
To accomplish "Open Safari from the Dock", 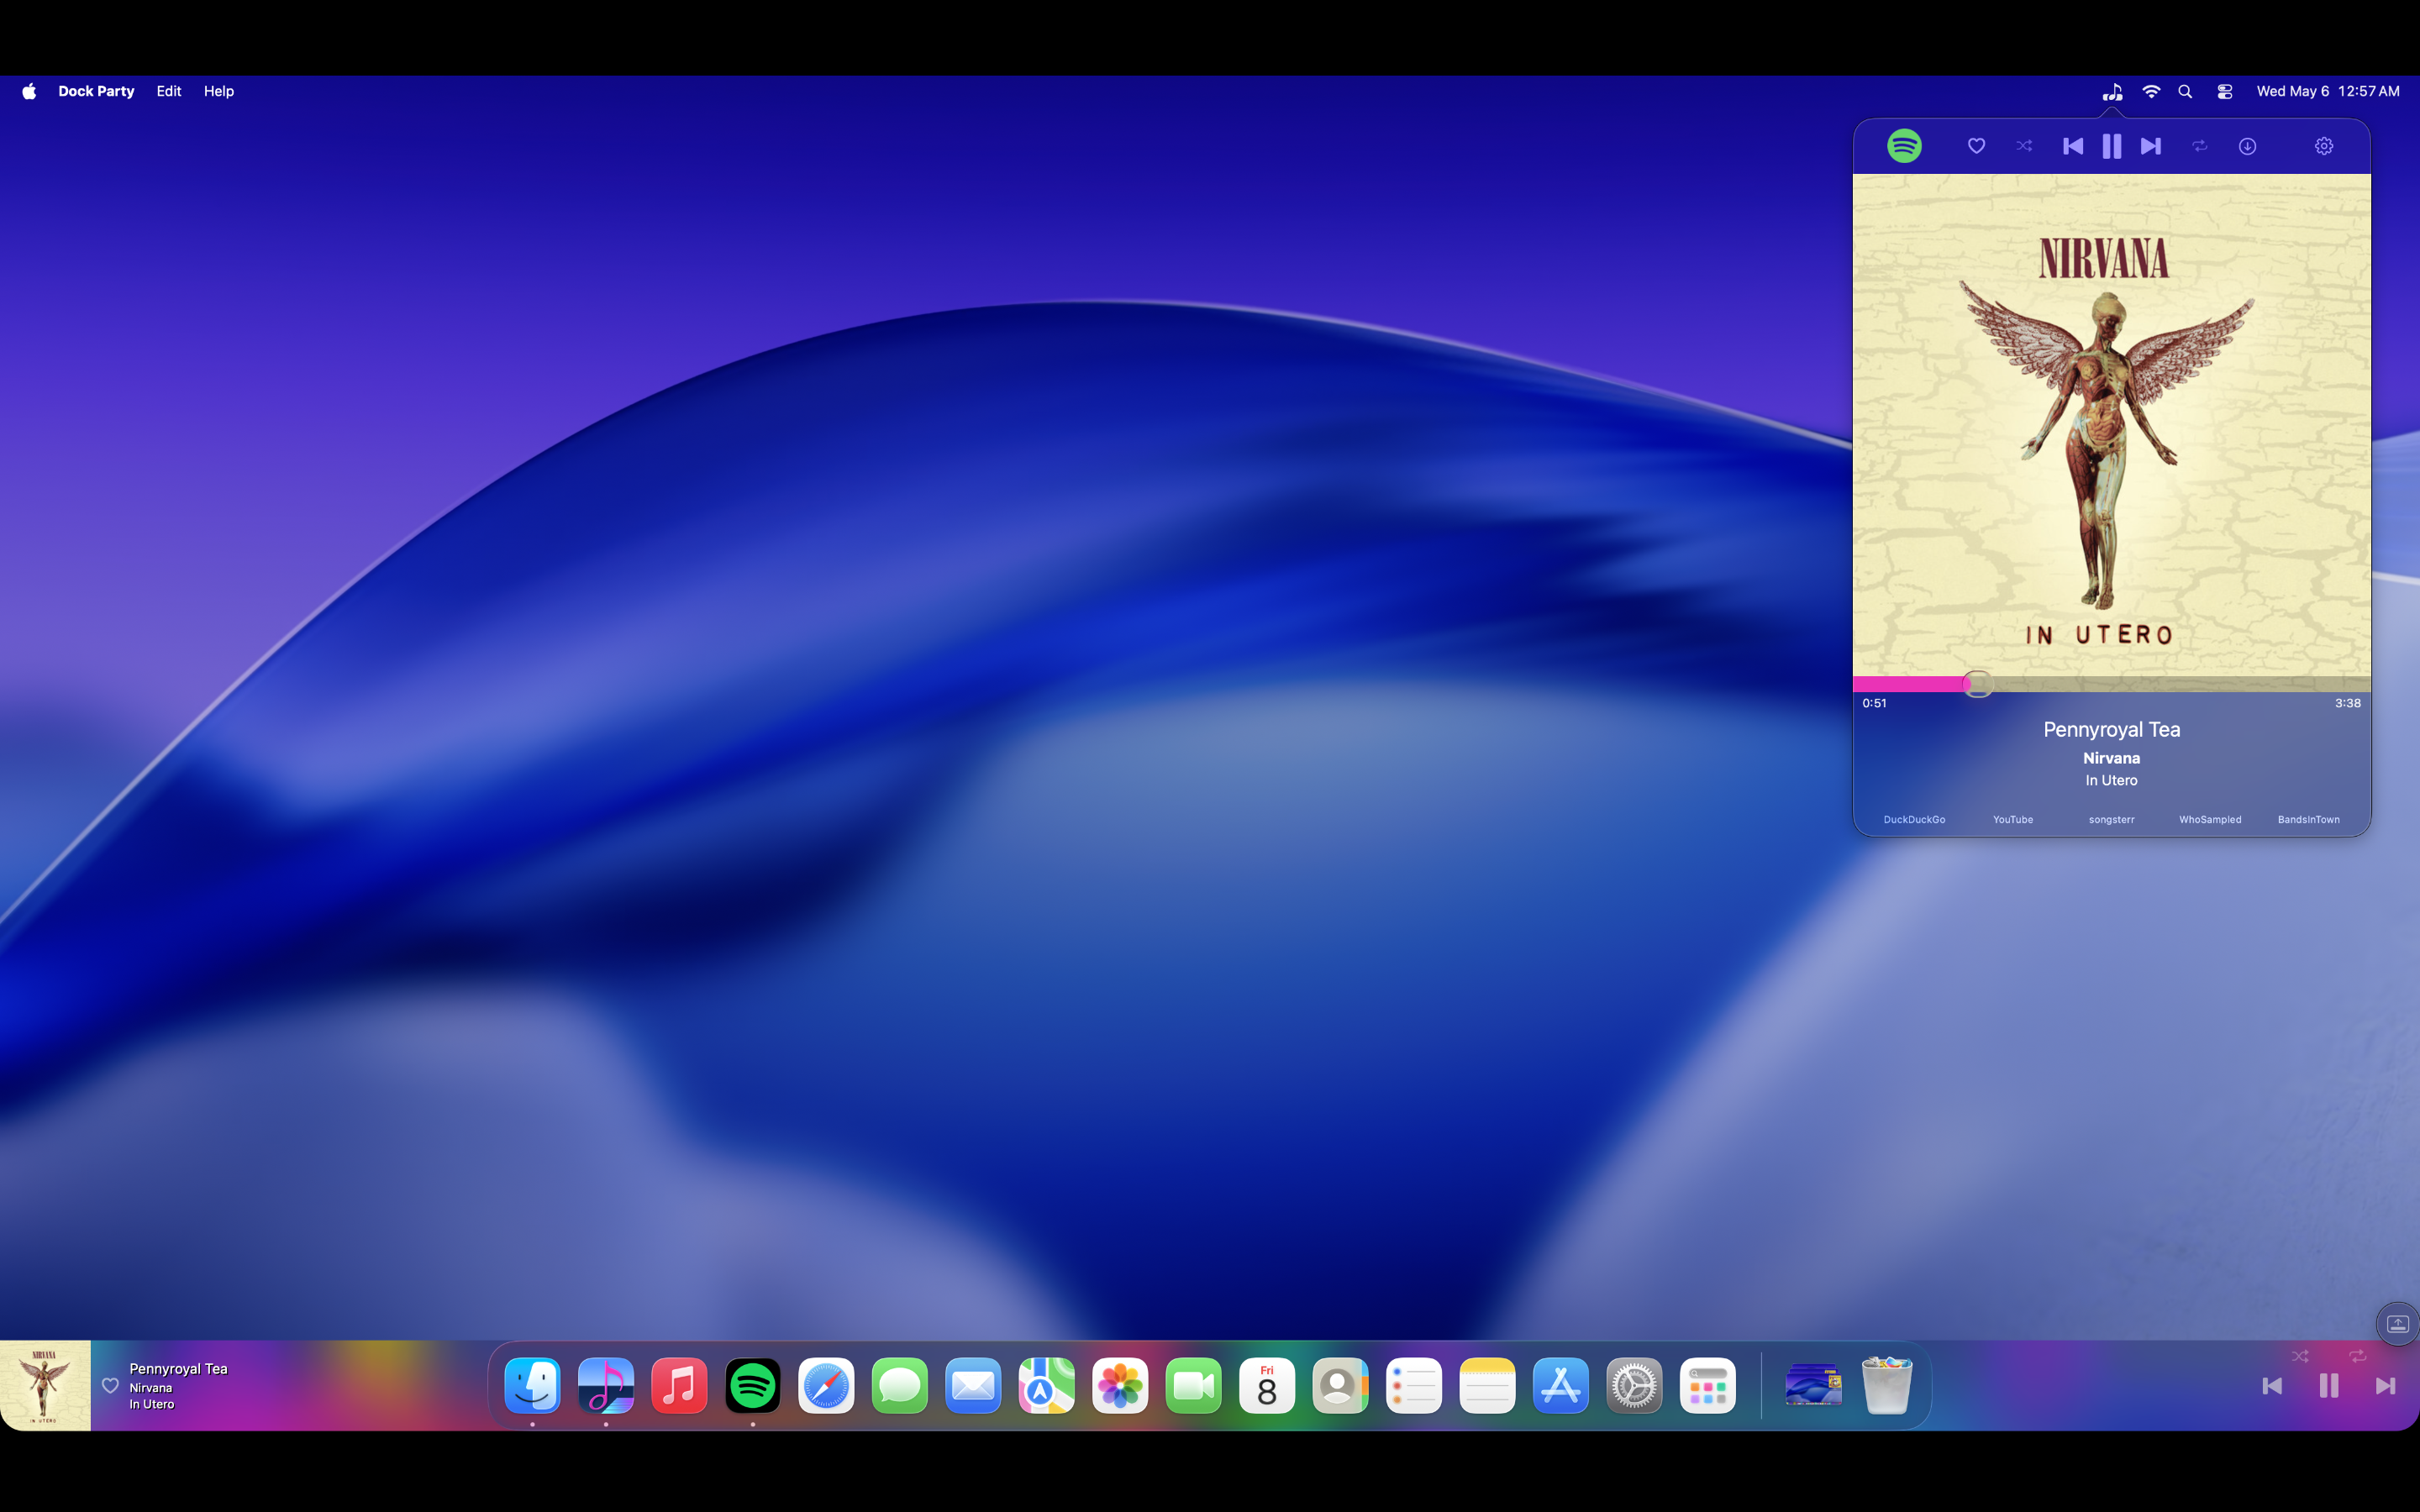I will pos(826,1386).
